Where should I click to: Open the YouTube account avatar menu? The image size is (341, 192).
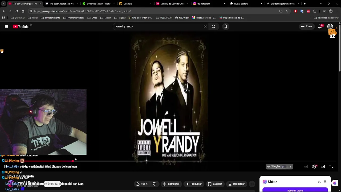click(x=330, y=26)
